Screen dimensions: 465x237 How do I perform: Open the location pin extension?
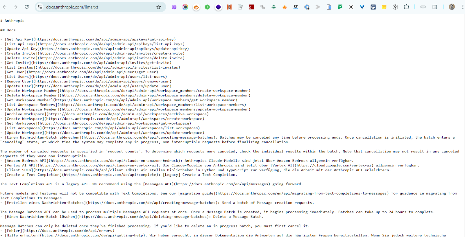point(395,7)
